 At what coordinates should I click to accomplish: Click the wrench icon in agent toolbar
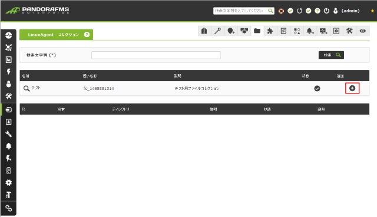pyautogui.click(x=217, y=31)
